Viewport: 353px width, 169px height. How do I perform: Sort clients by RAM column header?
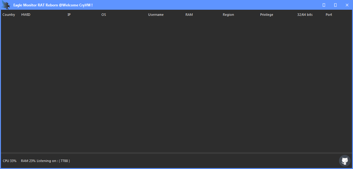pos(189,15)
